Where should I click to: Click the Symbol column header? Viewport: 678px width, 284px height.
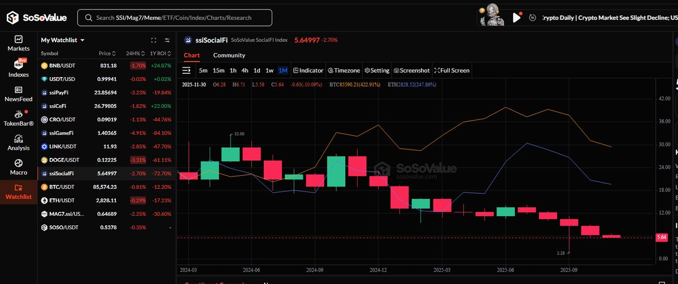pos(49,54)
